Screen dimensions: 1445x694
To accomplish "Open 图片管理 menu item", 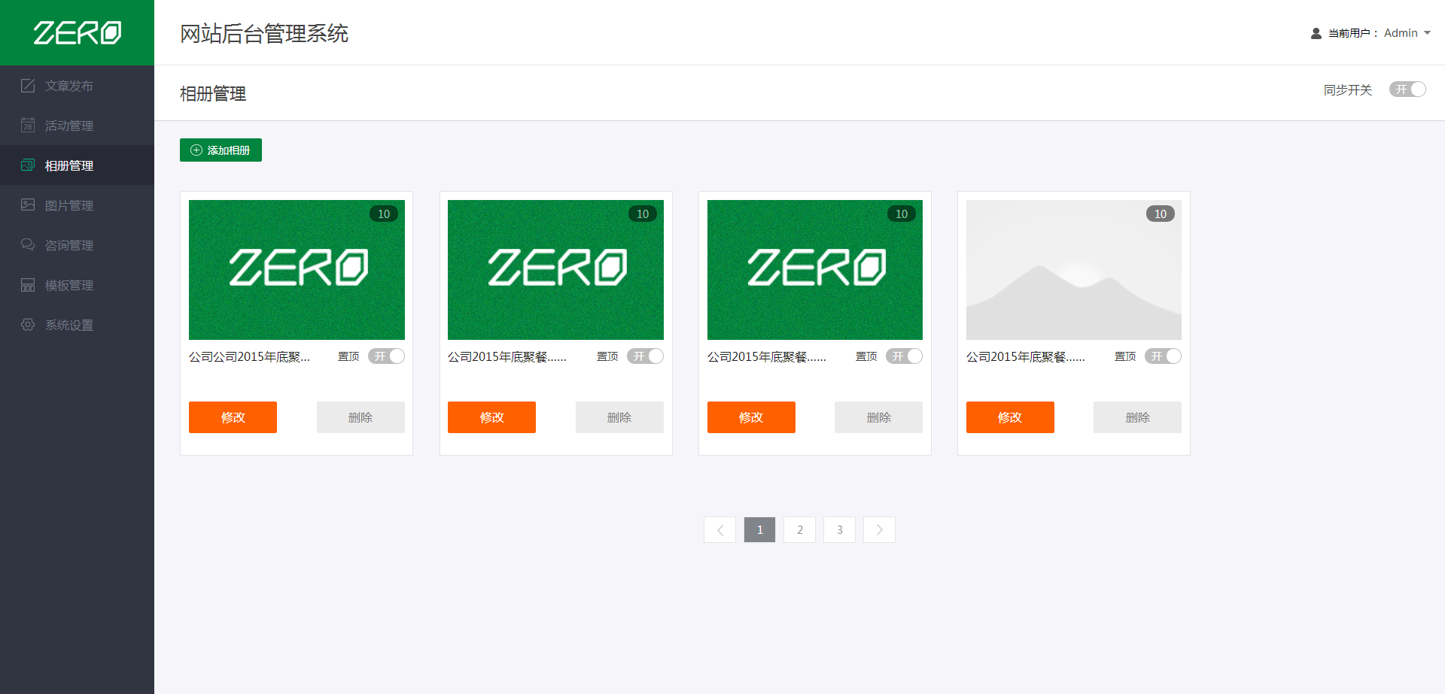I will click(x=77, y=205).
